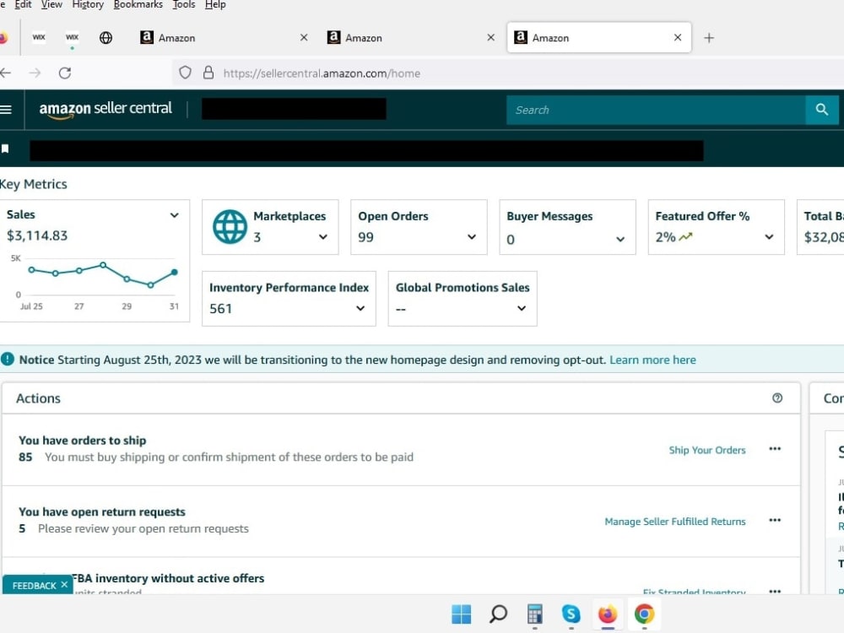Click the browser address bar URL
844x633 pixels.
point(322,73)
